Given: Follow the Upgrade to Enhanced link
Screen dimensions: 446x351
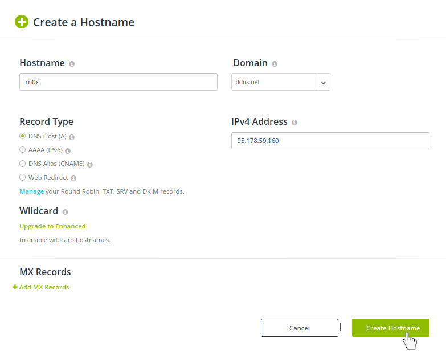Looking at the screenshot, I should pyautogui.click(x=52, y=226).
